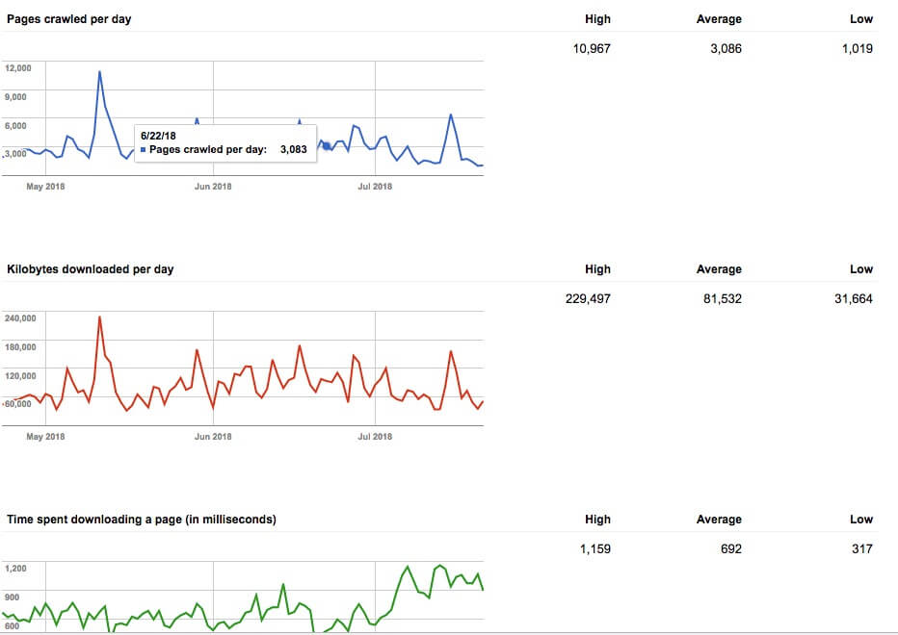
Task: Click the 'Pages crawled per day' heading
Action: click(68, 19)
